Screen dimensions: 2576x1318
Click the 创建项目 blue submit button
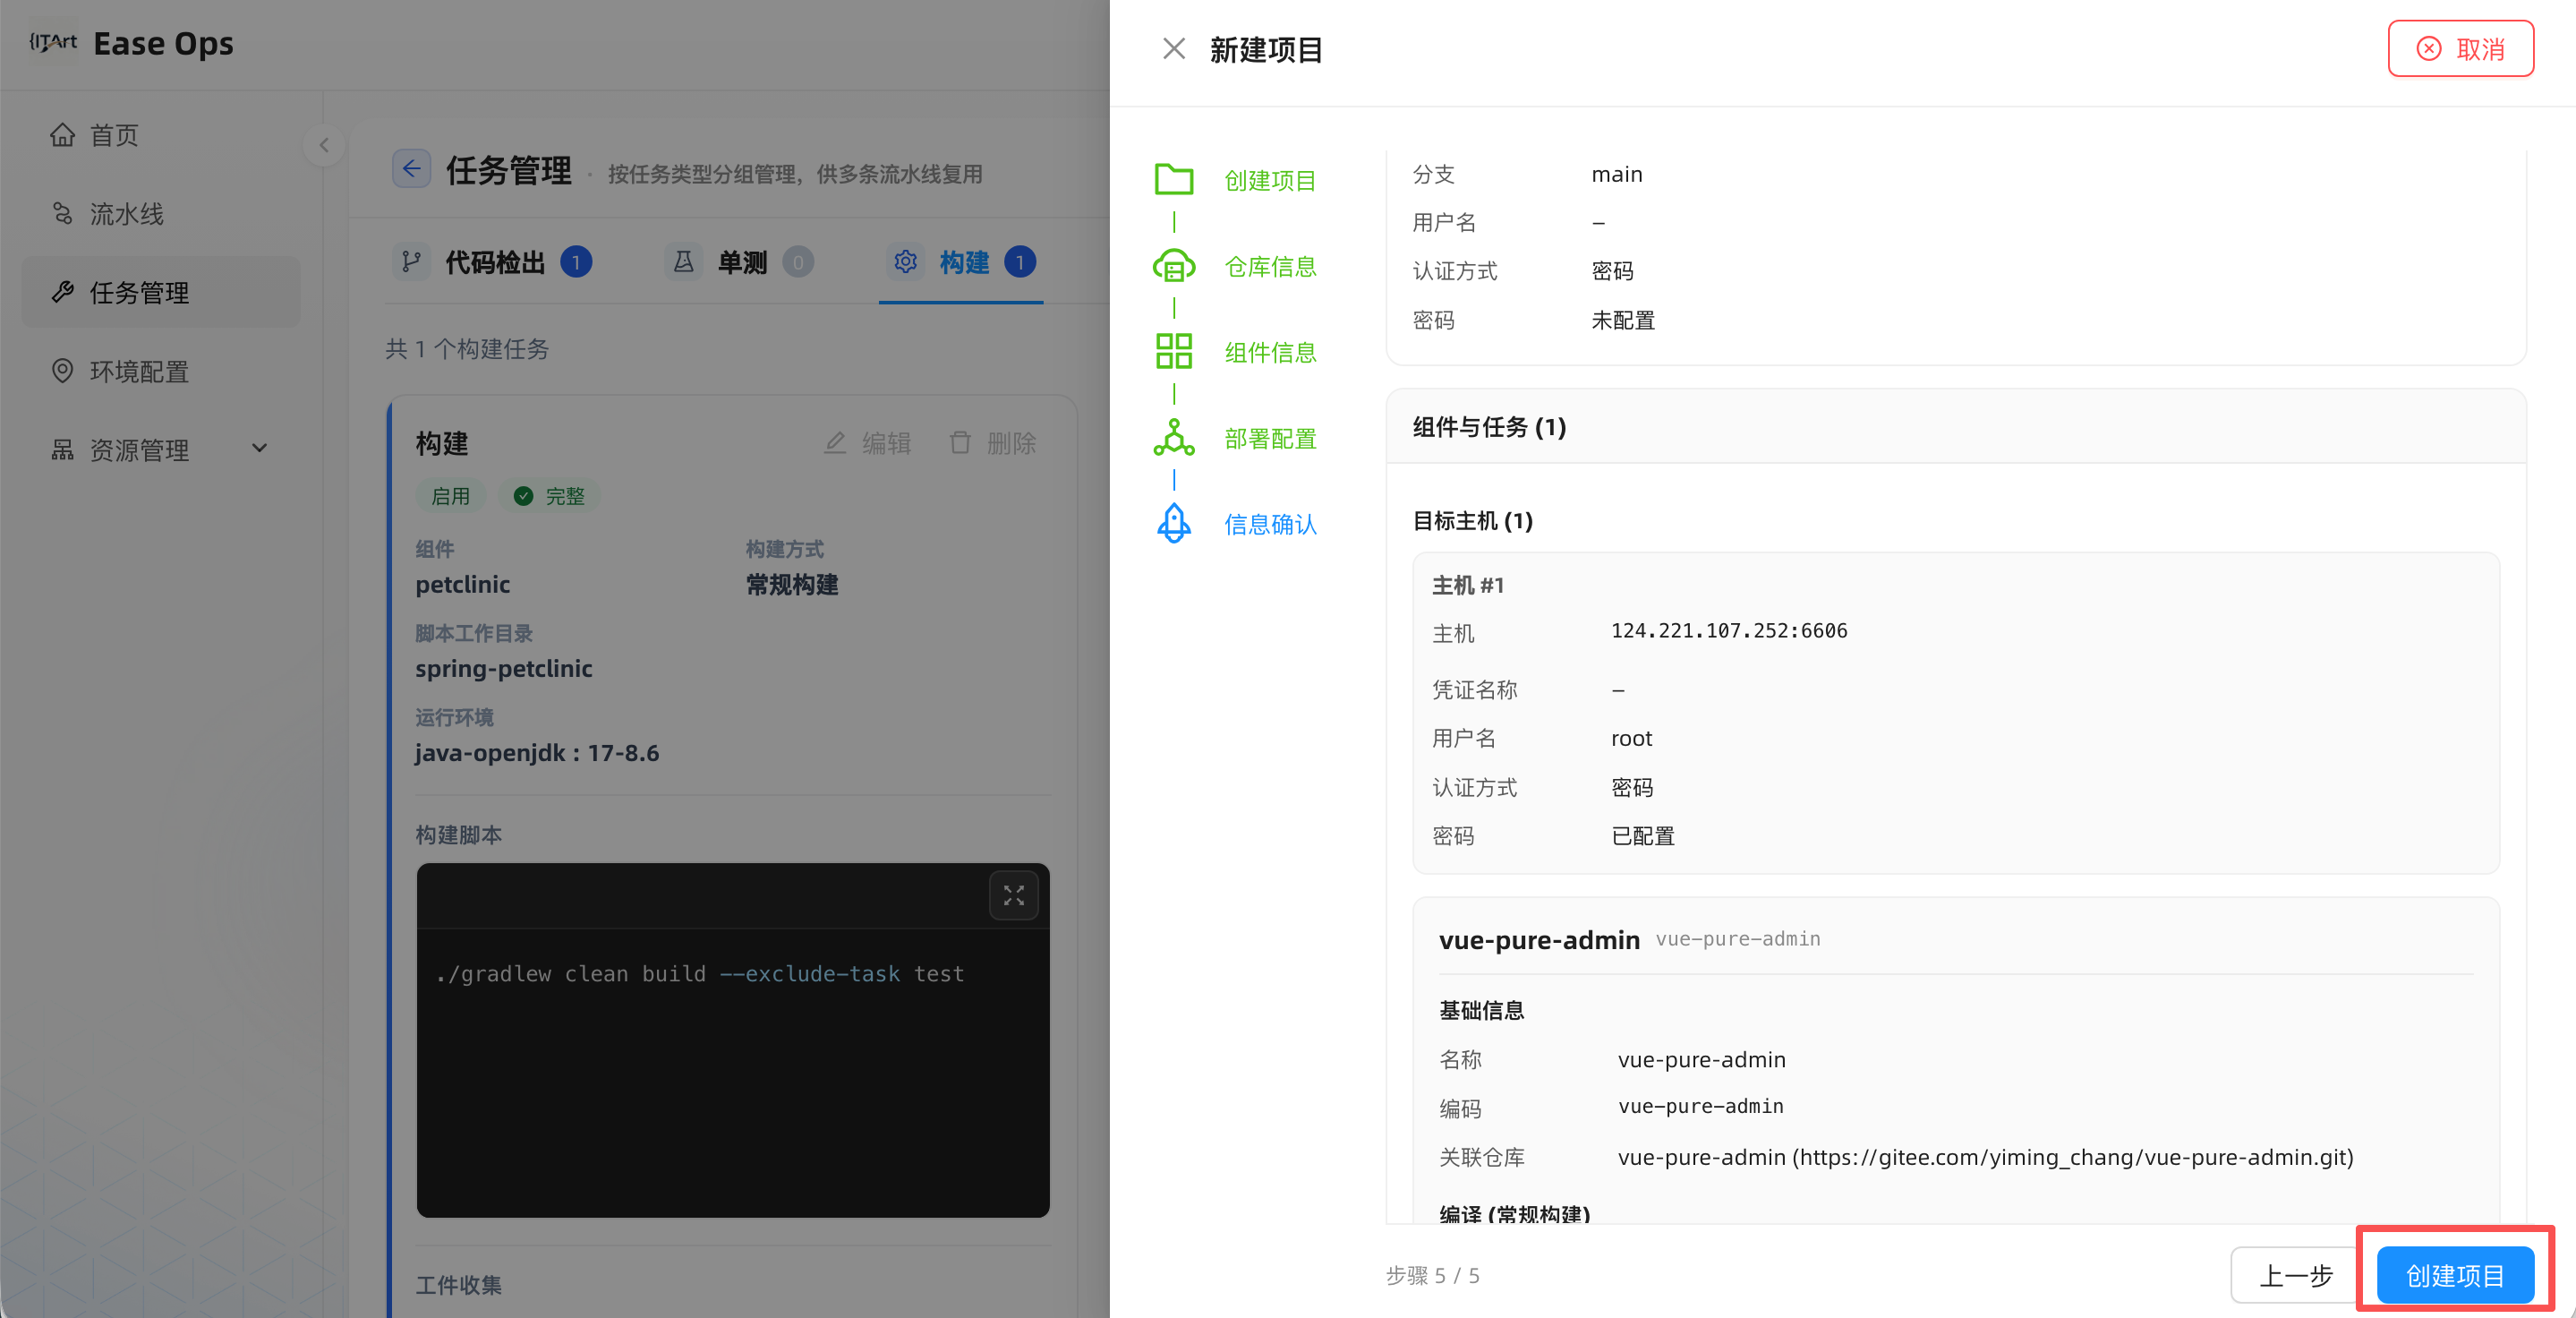coord(2455,1275)
